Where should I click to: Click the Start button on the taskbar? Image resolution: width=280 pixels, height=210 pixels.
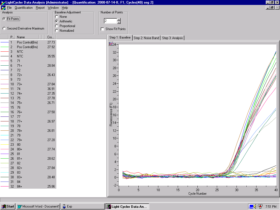coord(8,206)
